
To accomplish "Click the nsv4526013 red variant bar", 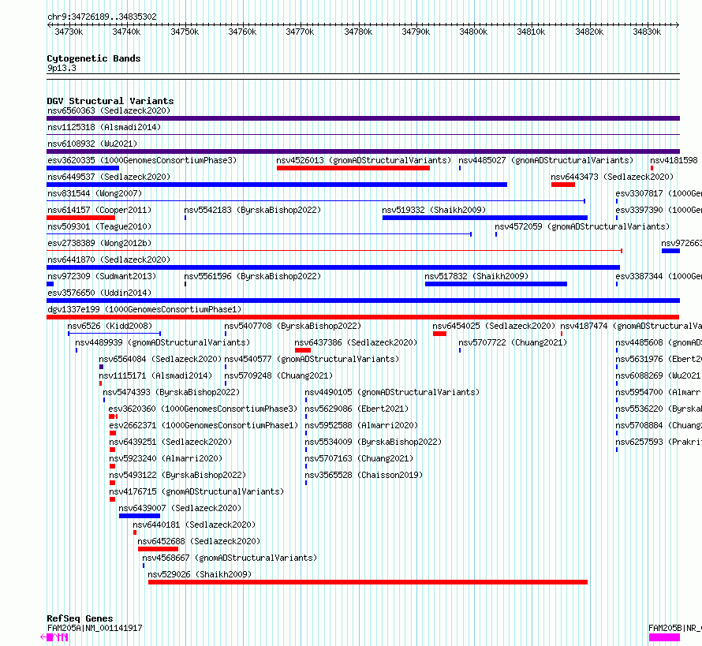I will pos(353,168).
